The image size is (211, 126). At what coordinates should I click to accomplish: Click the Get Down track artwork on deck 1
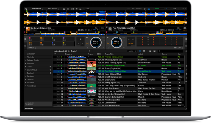(28, 29)
